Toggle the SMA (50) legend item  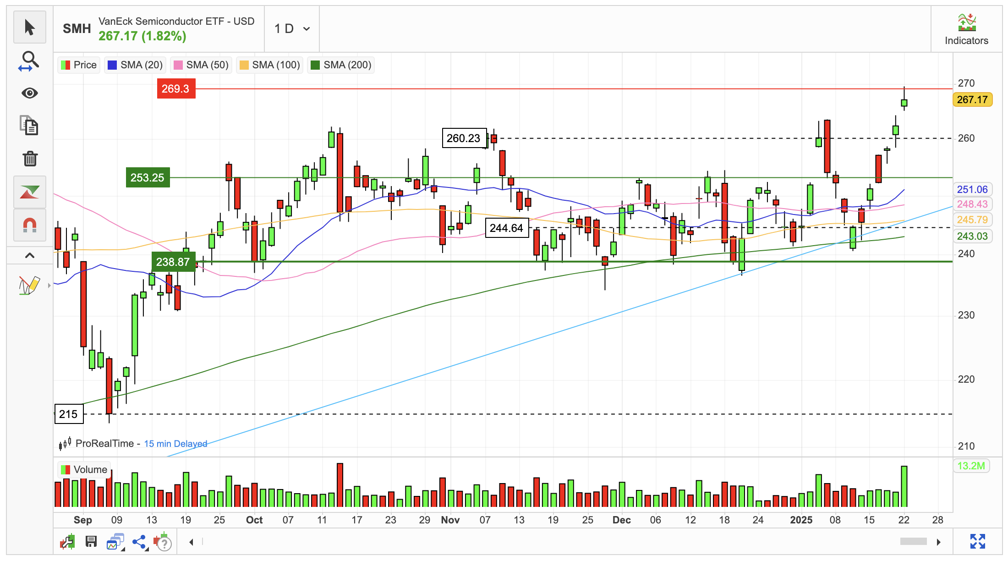[x=201, y=65]
